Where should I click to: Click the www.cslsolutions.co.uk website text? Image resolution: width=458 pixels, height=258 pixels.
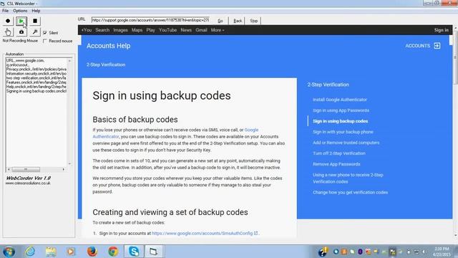click(28, 183)
